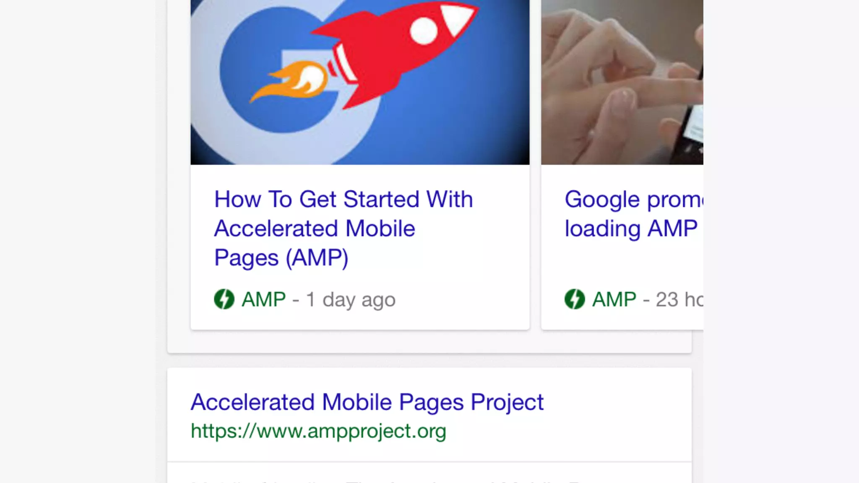Click the "Pages (AMP)" line of first headline
This screenshot has width=859, height=483.
click(x=281, y=258)
